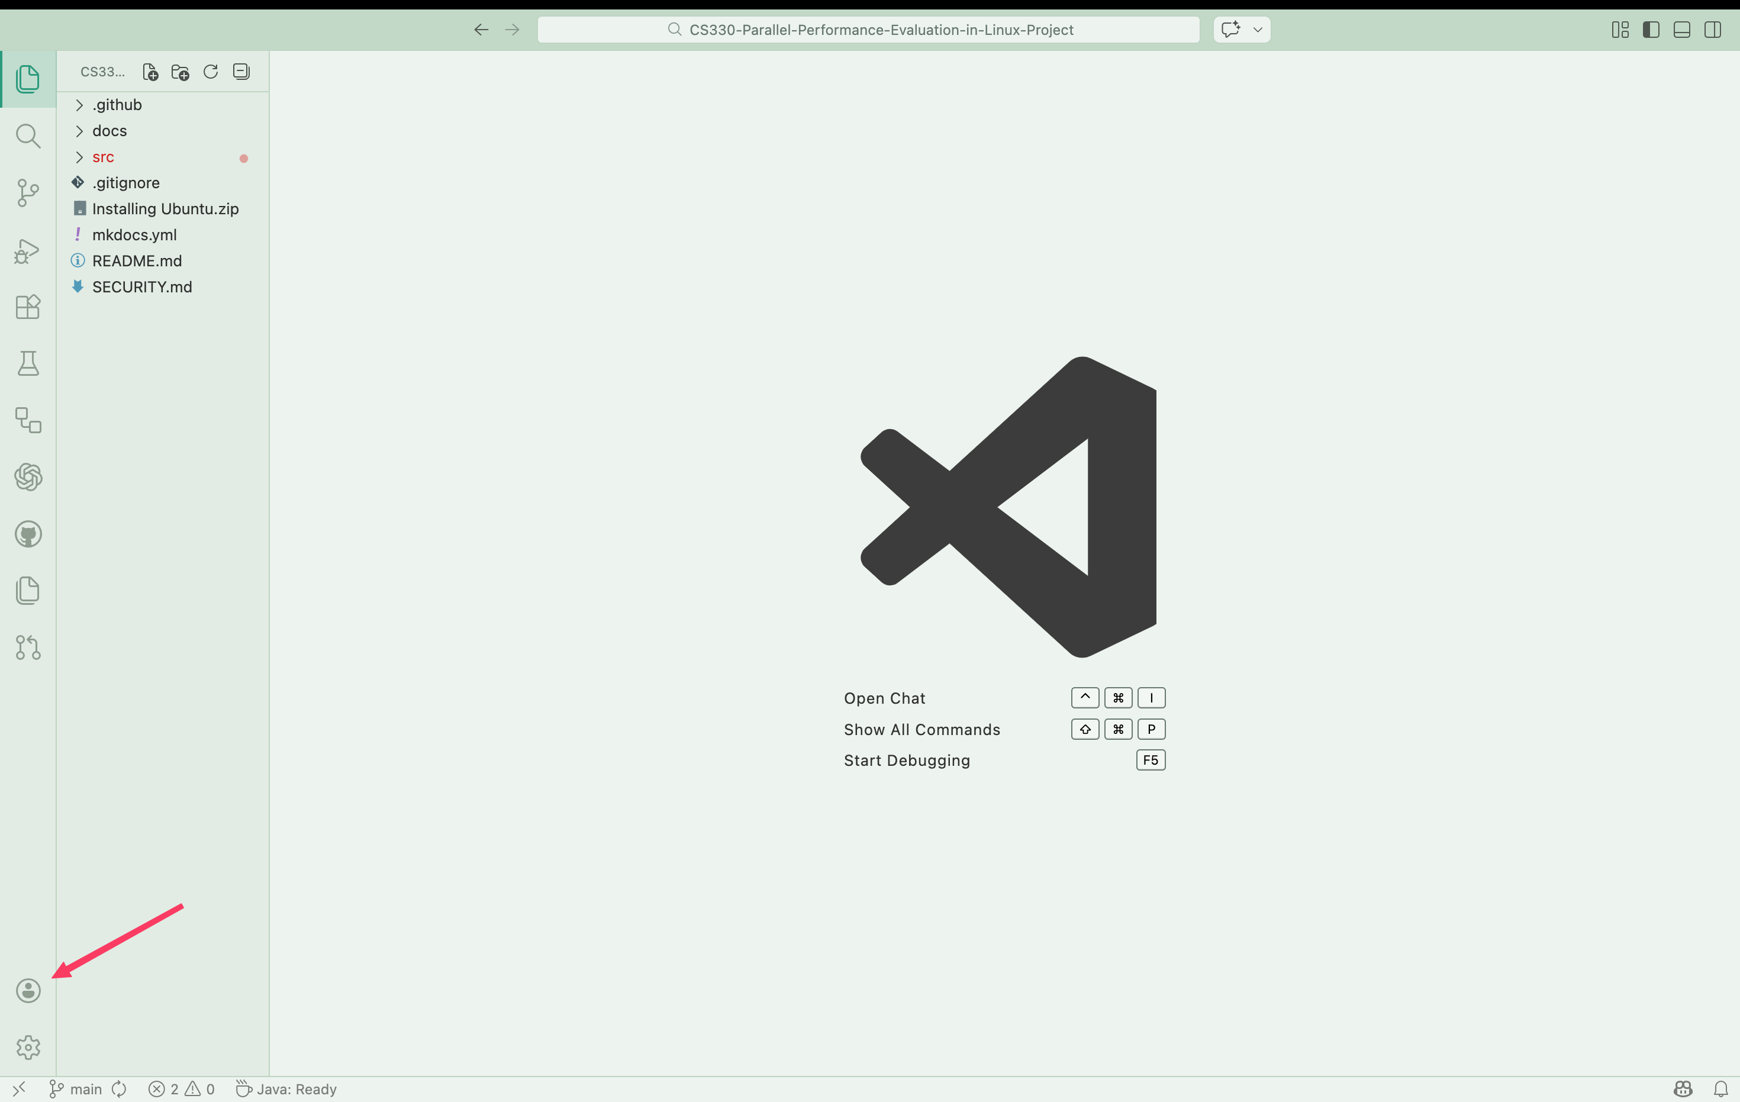Image resolution: width=1740 pixels, height=1102 pixels.
Task: Open the .gitignore file
Action: pyautogui.click(x=163, y=183)
